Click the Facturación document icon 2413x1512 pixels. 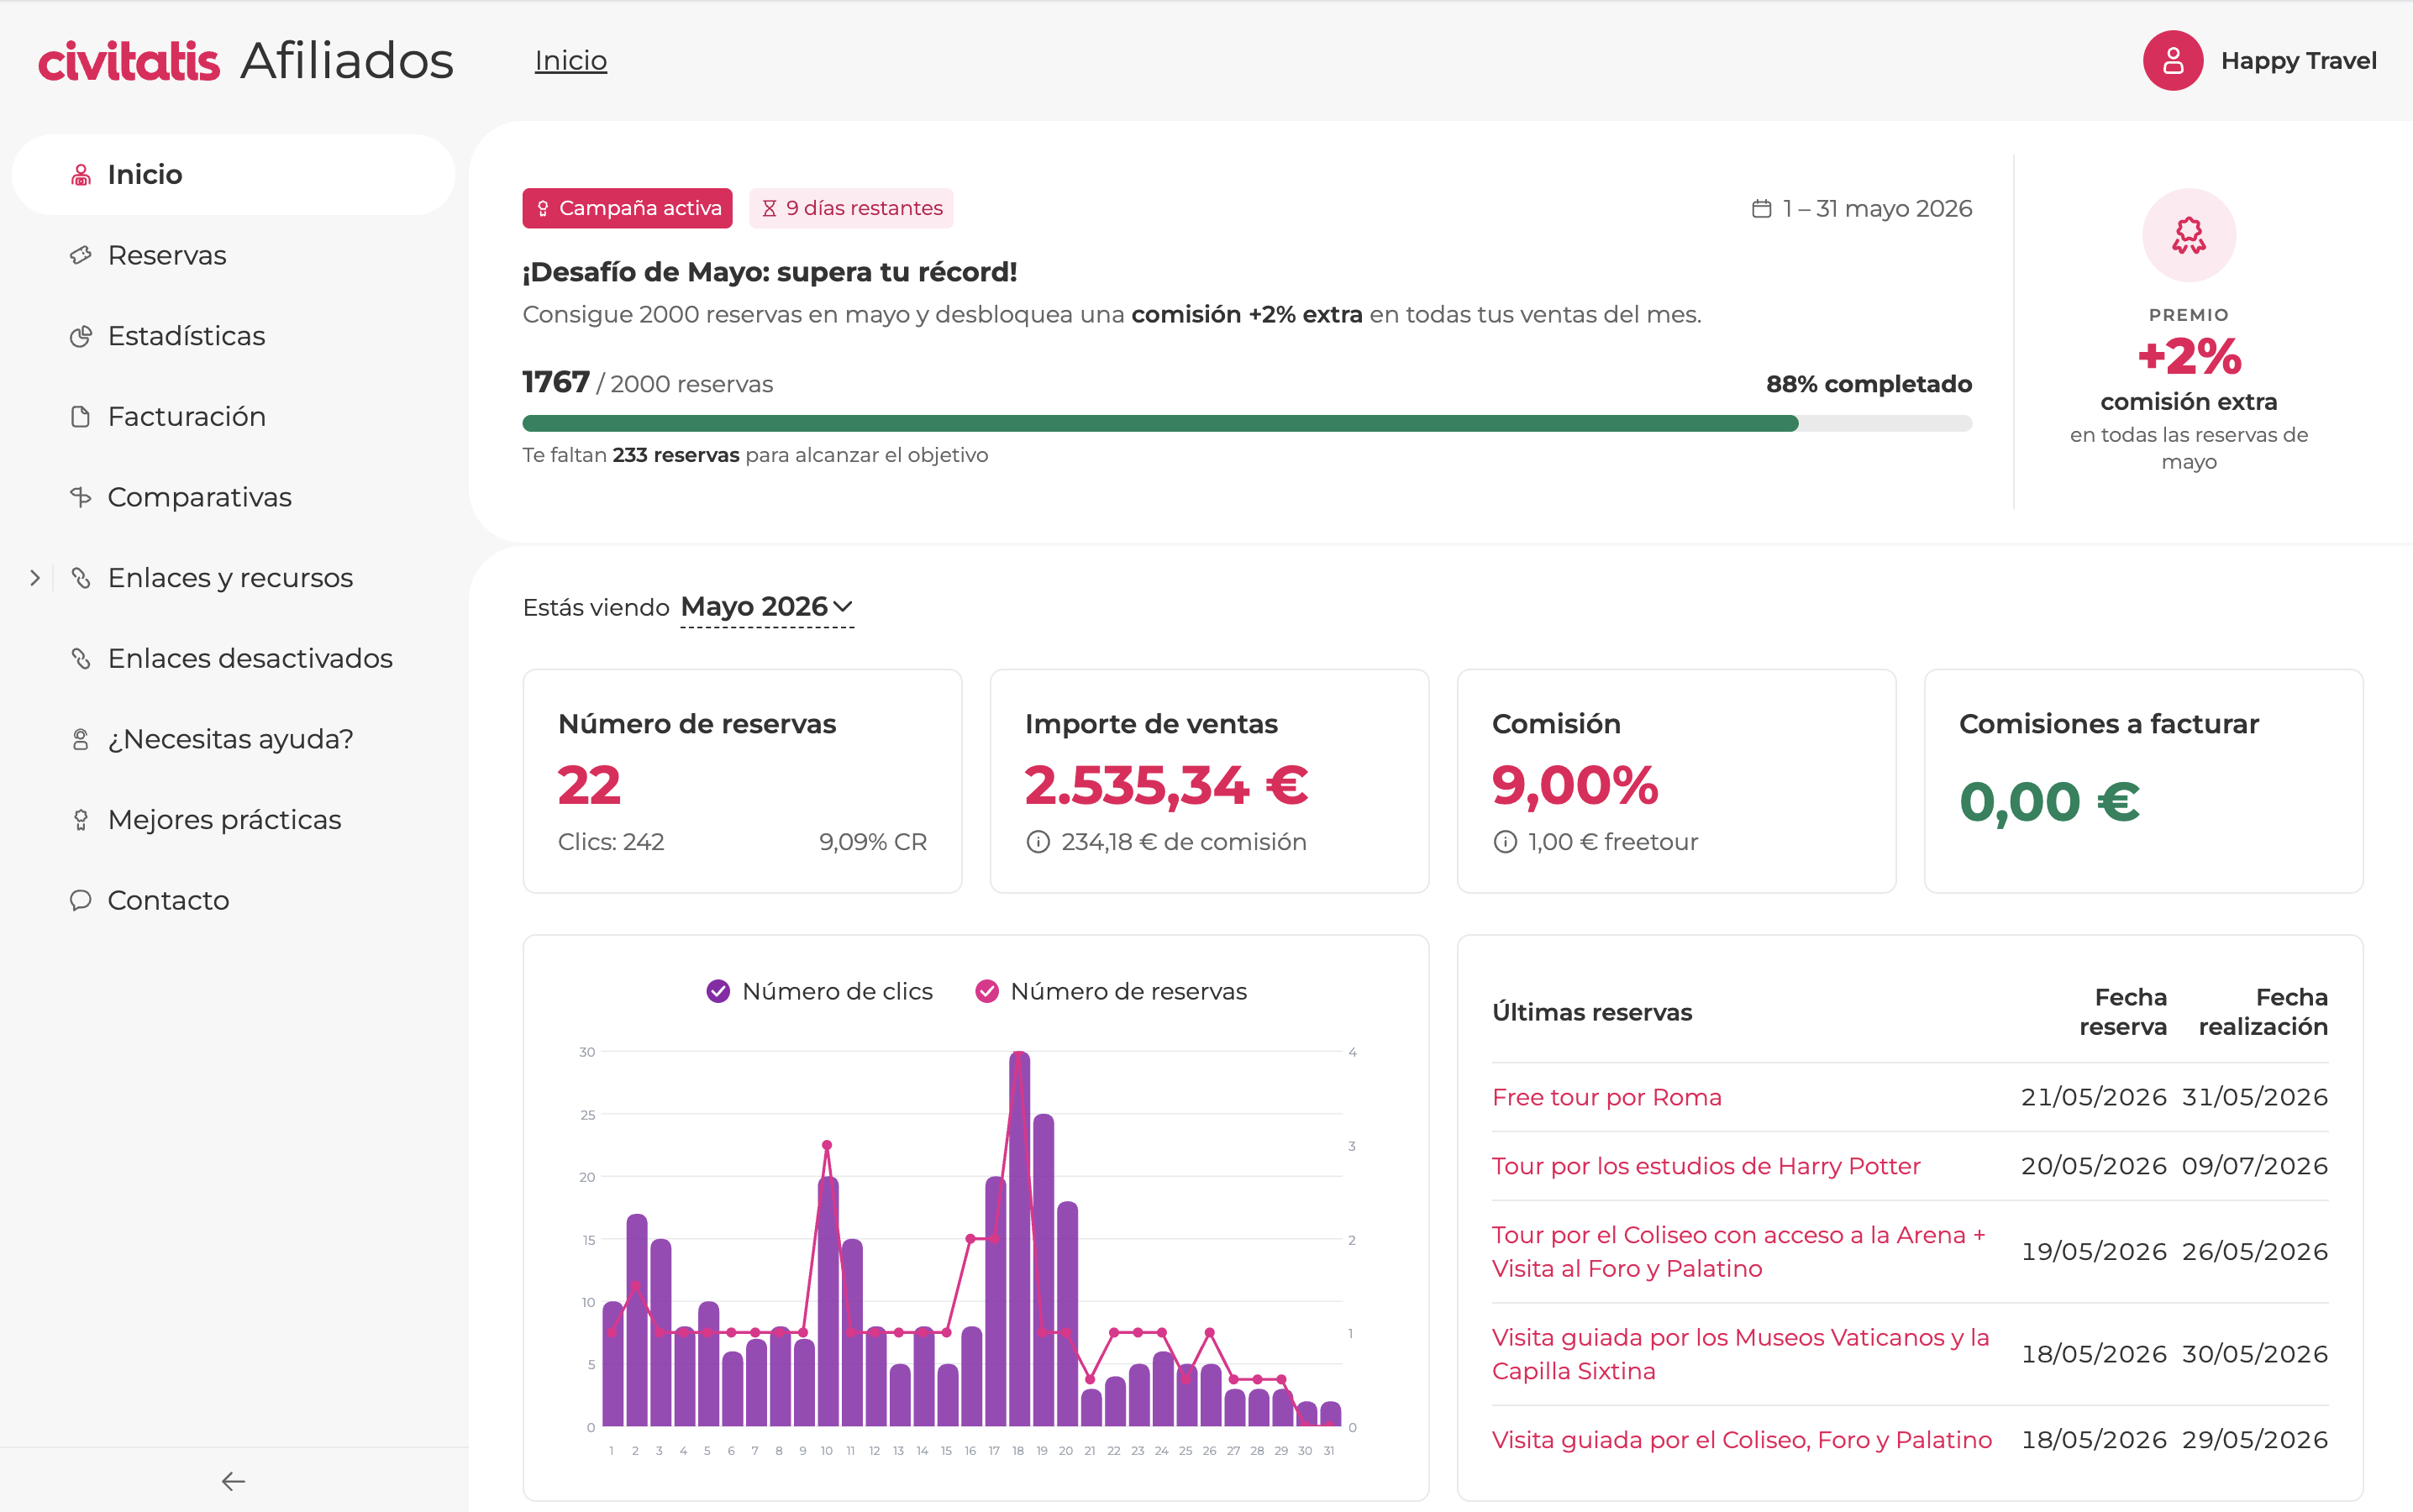81,417
